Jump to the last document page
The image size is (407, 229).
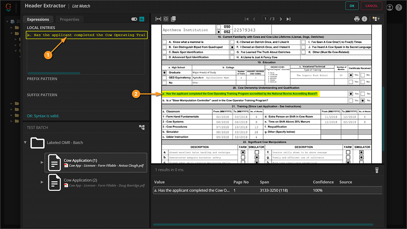(x=289, y=19)
